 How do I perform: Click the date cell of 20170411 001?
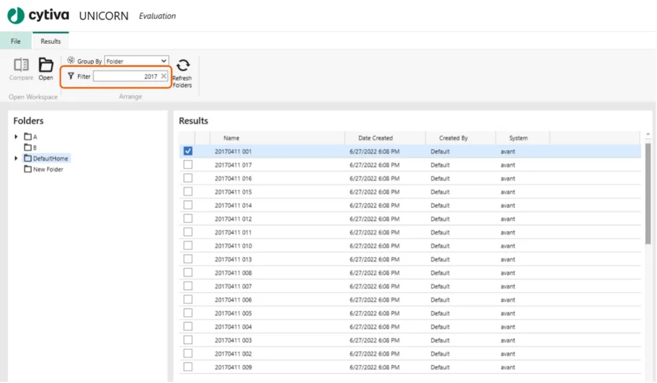[x=375, y=151]
